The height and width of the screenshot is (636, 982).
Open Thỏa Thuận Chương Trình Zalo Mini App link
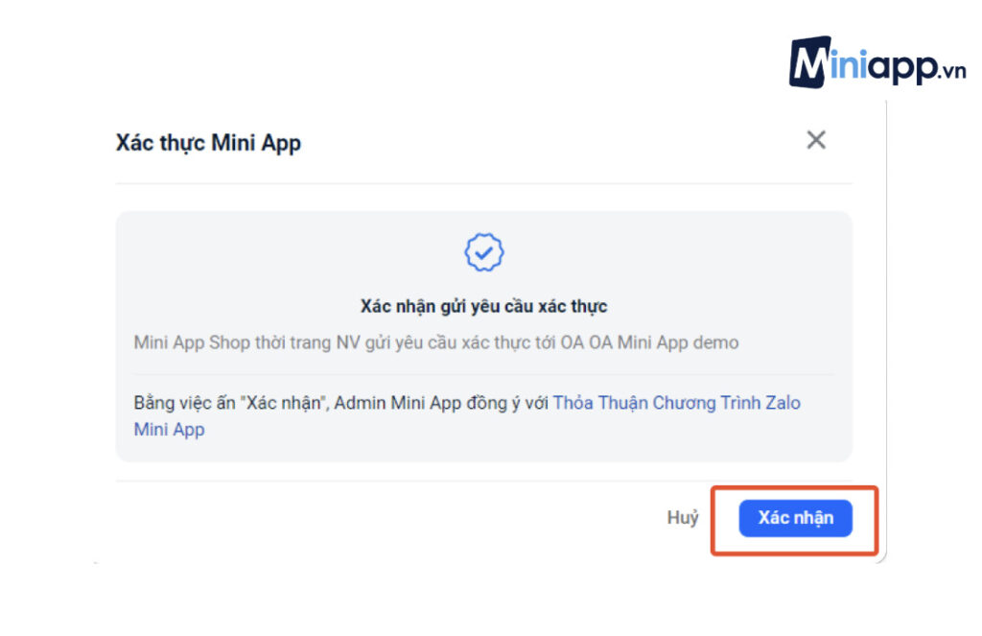676,403
